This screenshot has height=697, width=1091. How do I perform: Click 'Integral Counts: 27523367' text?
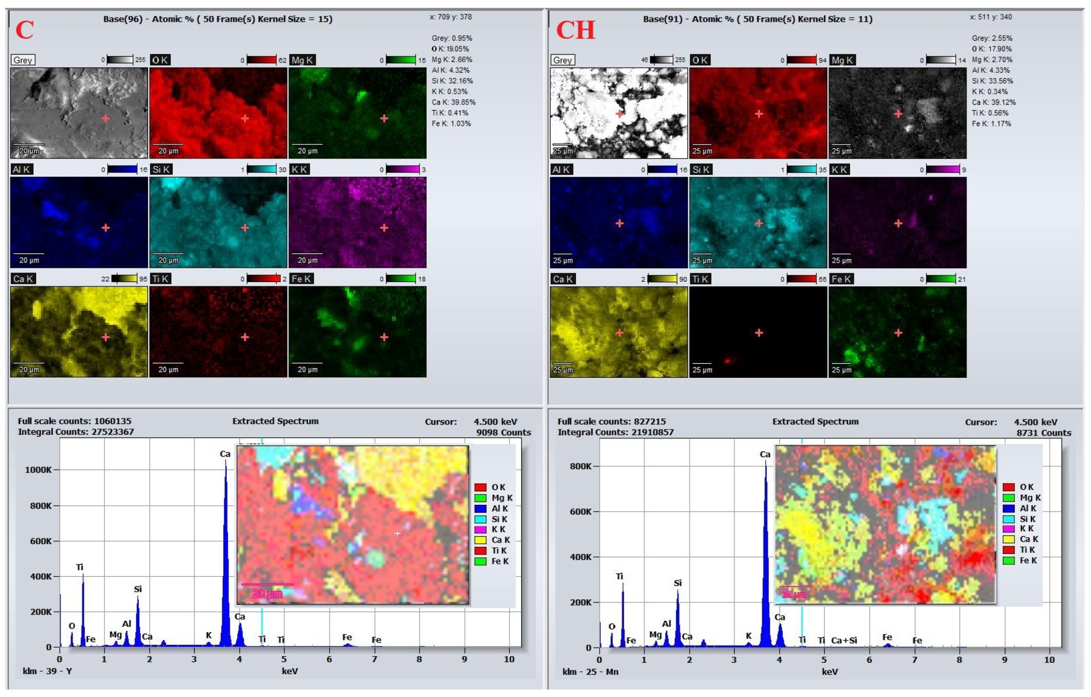coord(76,432)
